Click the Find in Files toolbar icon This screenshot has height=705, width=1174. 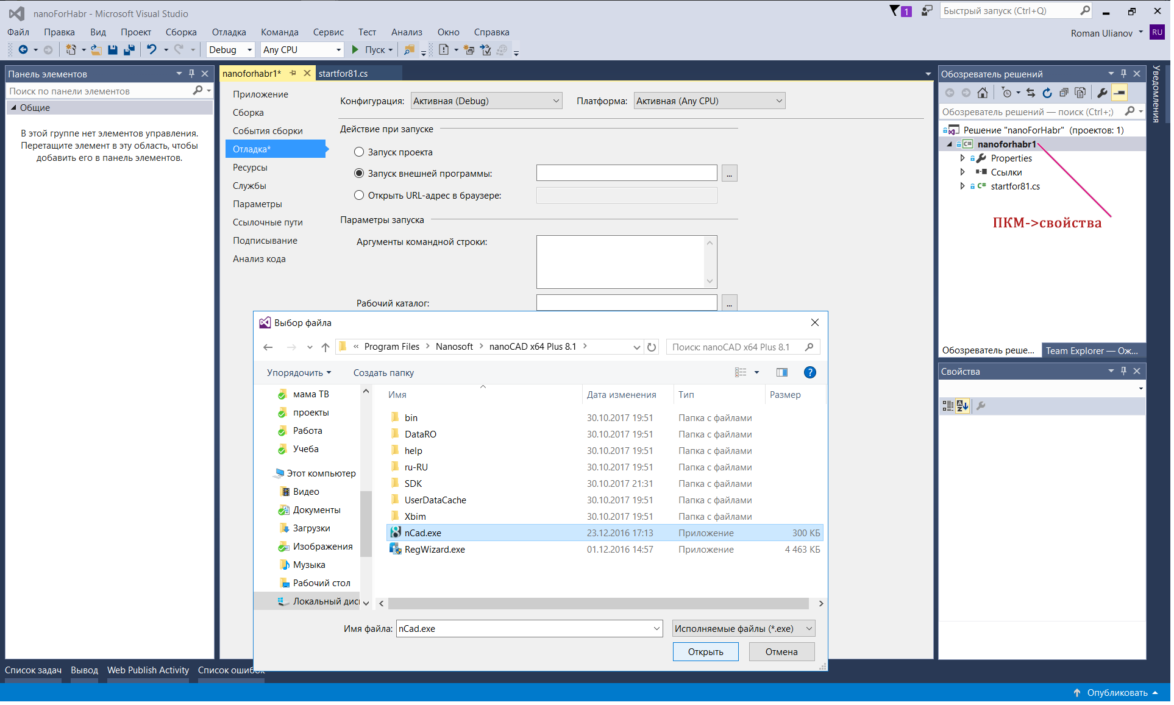click(x=410, y=50)
